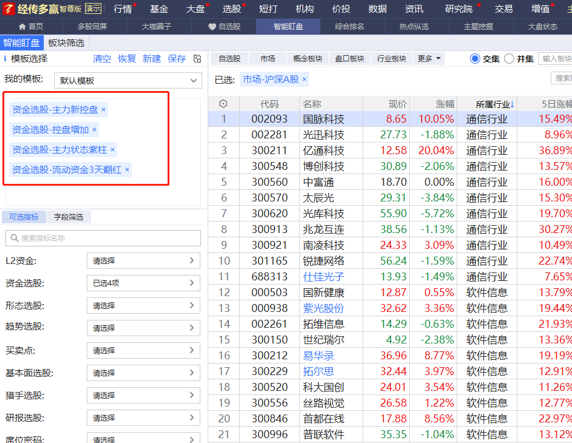The image size is (572, 443).
Task: Open stock 易华录 link
Action: pos(318,356)
